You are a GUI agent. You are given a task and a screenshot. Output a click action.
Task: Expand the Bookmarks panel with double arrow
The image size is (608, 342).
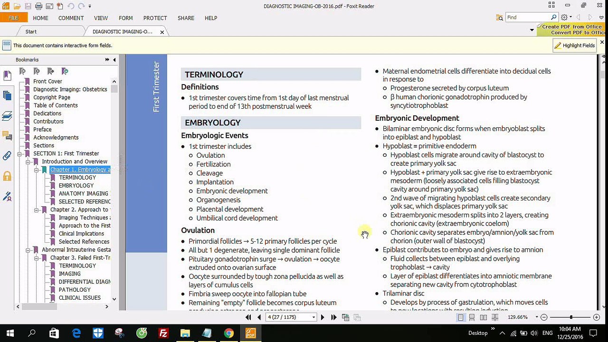click(107, 60)
